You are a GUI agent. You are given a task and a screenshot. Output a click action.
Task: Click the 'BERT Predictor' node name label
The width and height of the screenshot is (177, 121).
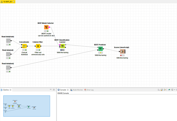point(100,45)
